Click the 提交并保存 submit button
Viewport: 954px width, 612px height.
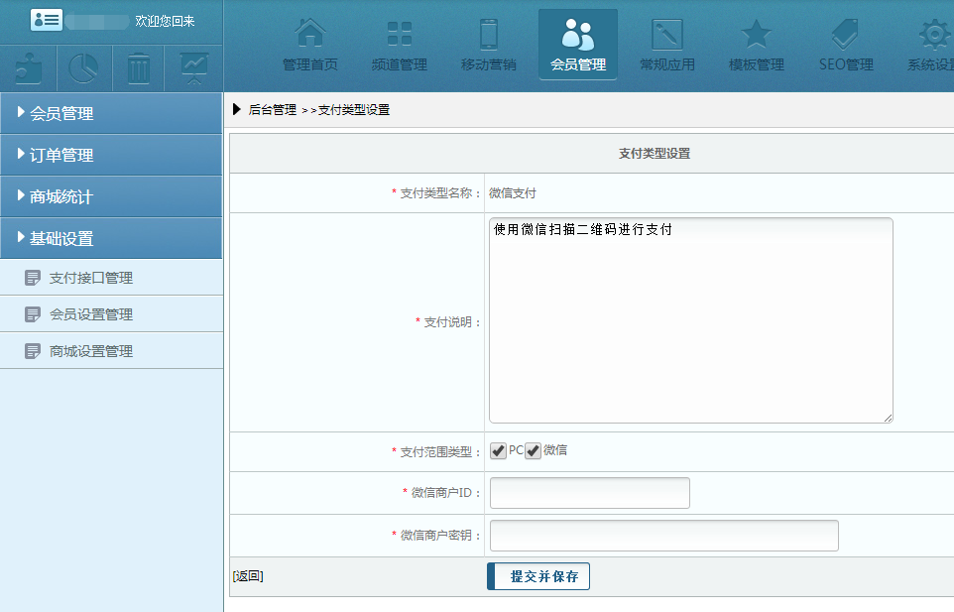(538, 576)
